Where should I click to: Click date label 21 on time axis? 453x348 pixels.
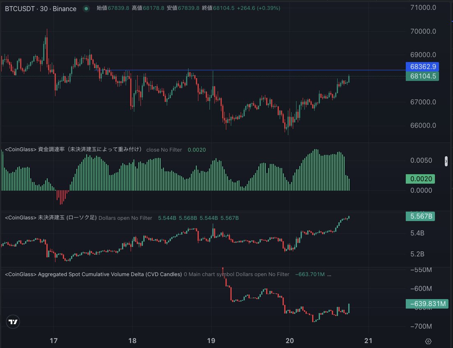point(368,341)
